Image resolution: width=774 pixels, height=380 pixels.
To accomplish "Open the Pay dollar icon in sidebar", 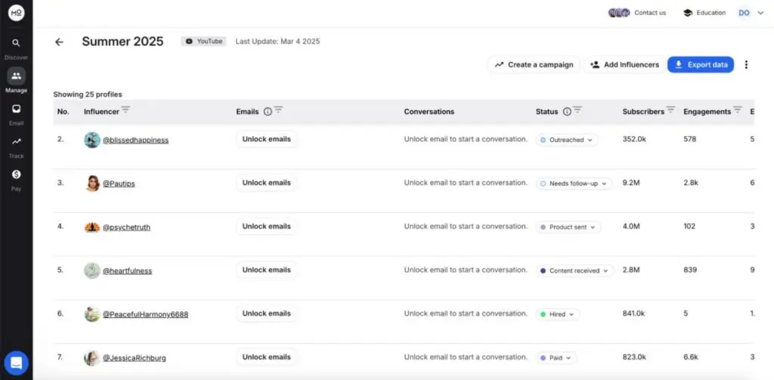I will tap(16, 175).
